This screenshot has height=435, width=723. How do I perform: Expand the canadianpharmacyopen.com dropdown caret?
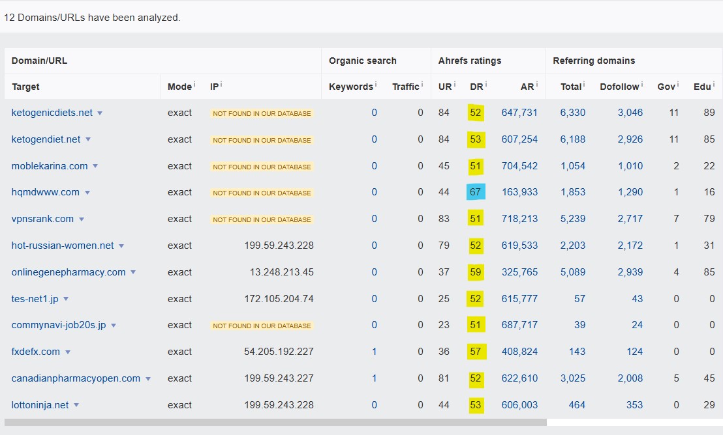click(148, 379)
